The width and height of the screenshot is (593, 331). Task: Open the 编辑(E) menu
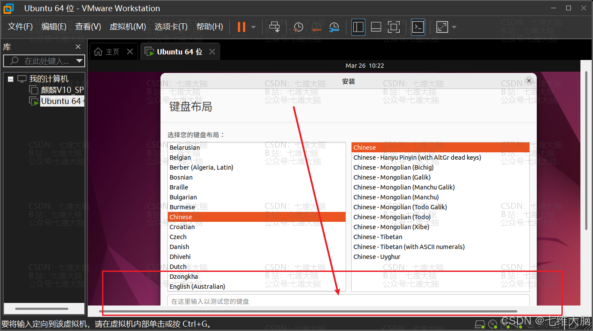(x=54, y=27)
